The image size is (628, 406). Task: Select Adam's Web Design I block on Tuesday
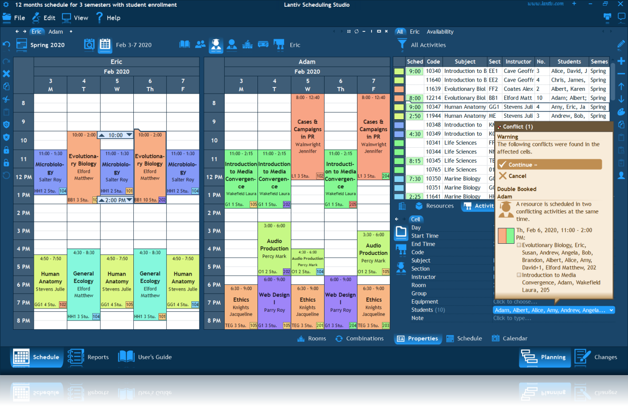(x=274, y=303)
